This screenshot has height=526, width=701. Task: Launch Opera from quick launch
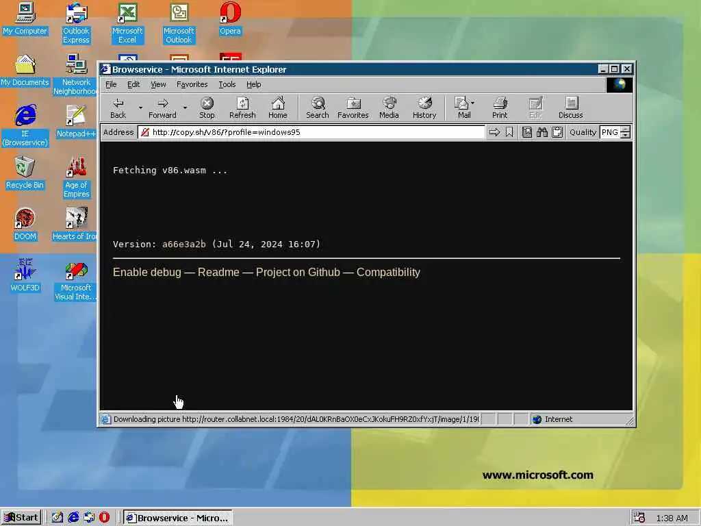(x=104, y=518)
